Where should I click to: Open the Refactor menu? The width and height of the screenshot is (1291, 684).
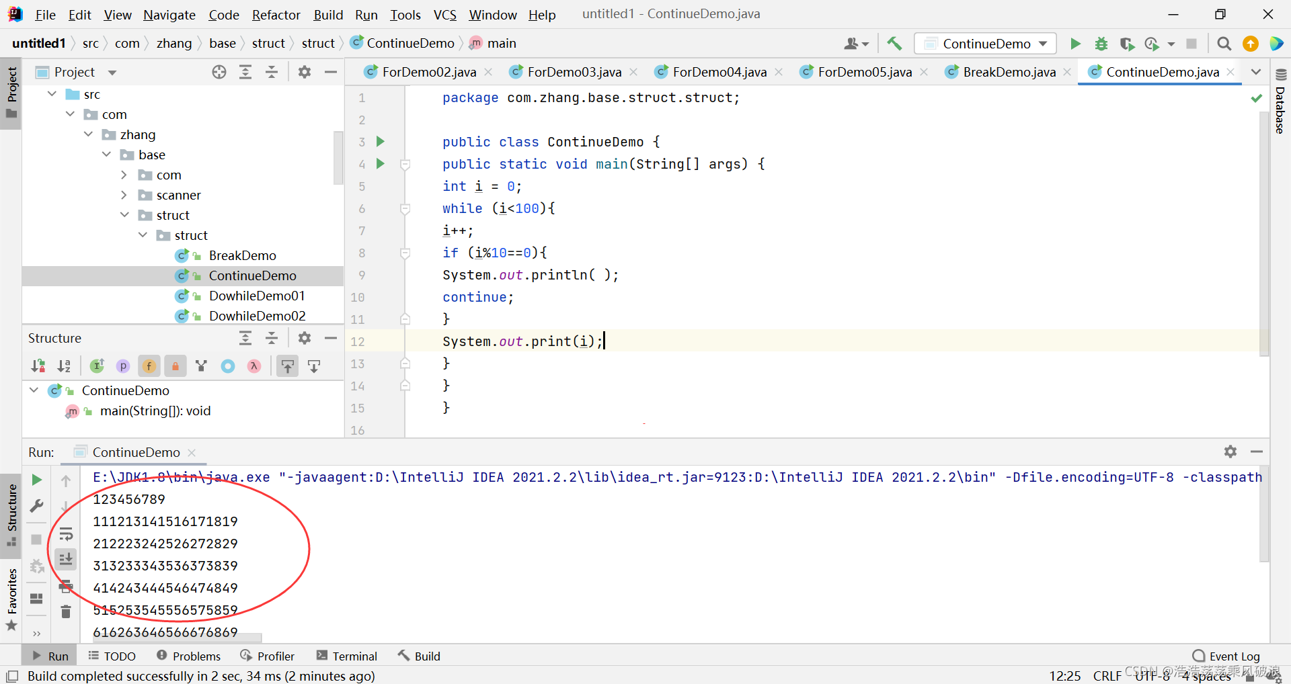pyautogui.click(x=276, y=15)
